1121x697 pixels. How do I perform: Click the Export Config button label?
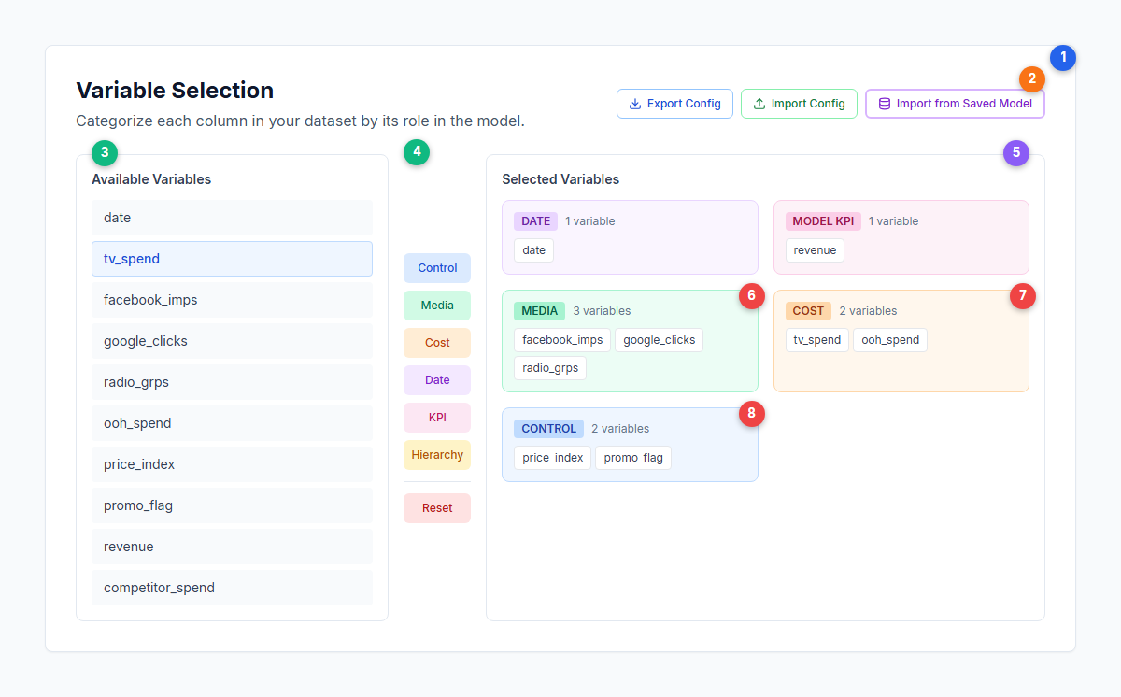[684, 104]
